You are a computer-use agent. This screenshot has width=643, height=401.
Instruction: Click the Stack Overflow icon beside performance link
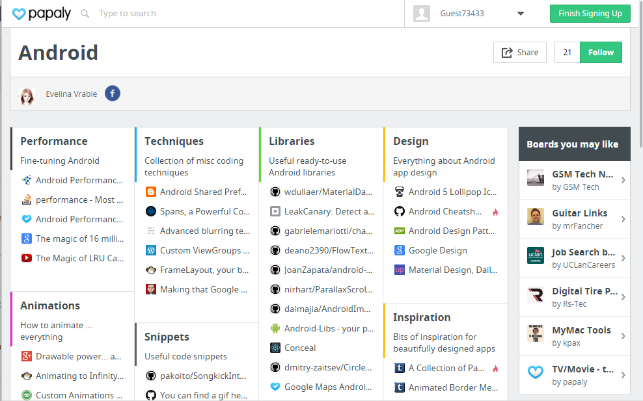pyautogui.click(x=27, y=200)
